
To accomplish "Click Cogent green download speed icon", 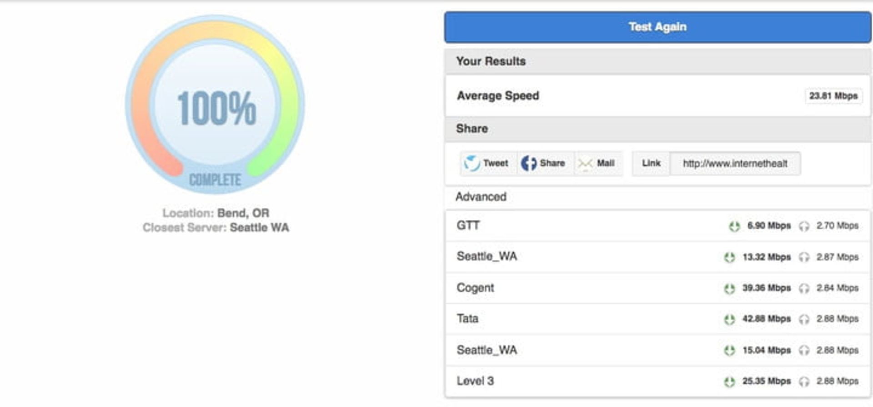I will [729, 288].
